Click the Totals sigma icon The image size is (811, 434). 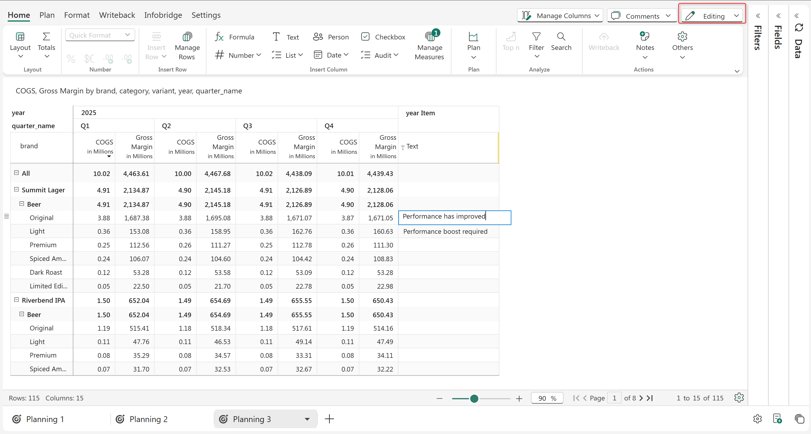[x=46, y=36]
